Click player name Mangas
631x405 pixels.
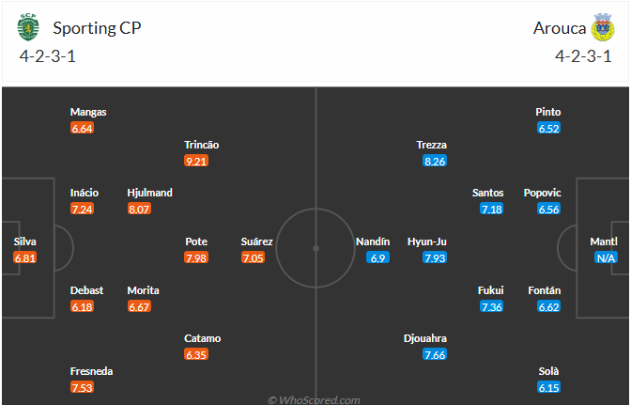click(88, 112)
